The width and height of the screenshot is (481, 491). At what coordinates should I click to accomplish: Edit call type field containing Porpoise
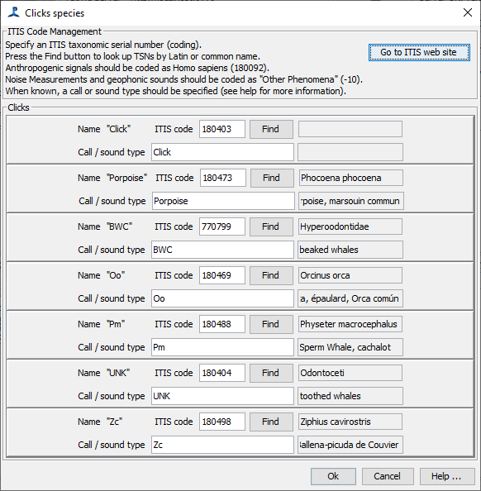[224, 201]
